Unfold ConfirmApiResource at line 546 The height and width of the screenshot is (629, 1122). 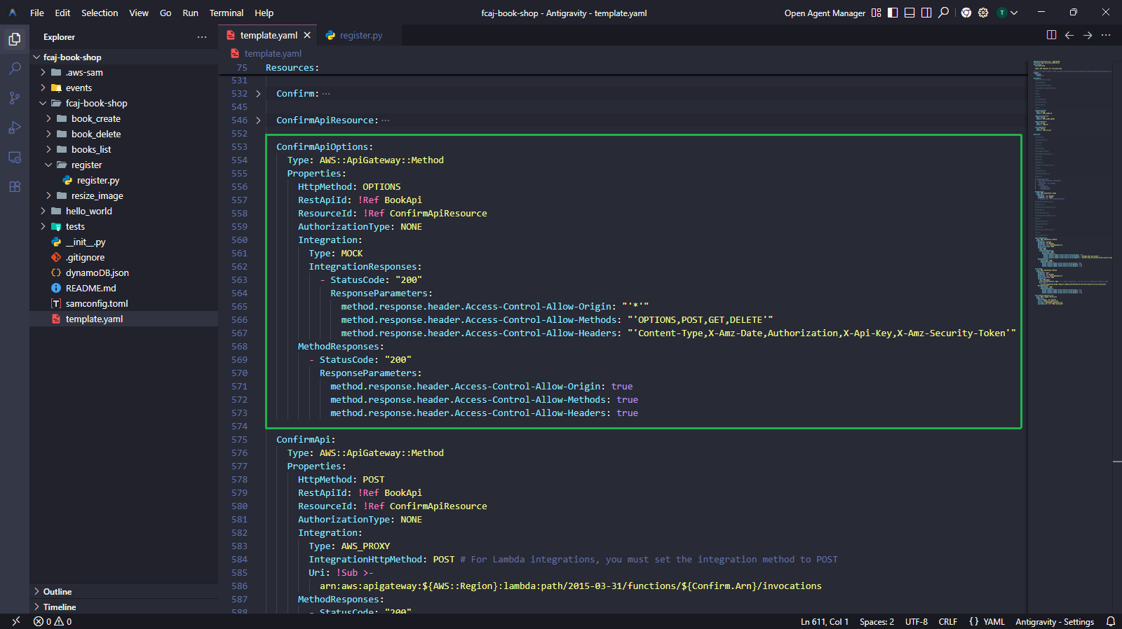click(x=258, y=120)
